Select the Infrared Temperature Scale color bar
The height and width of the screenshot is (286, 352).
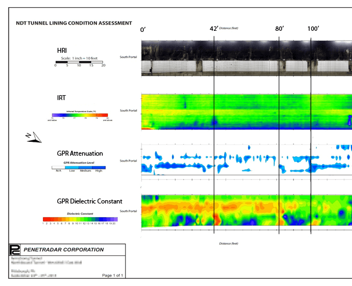click(79, 116)
